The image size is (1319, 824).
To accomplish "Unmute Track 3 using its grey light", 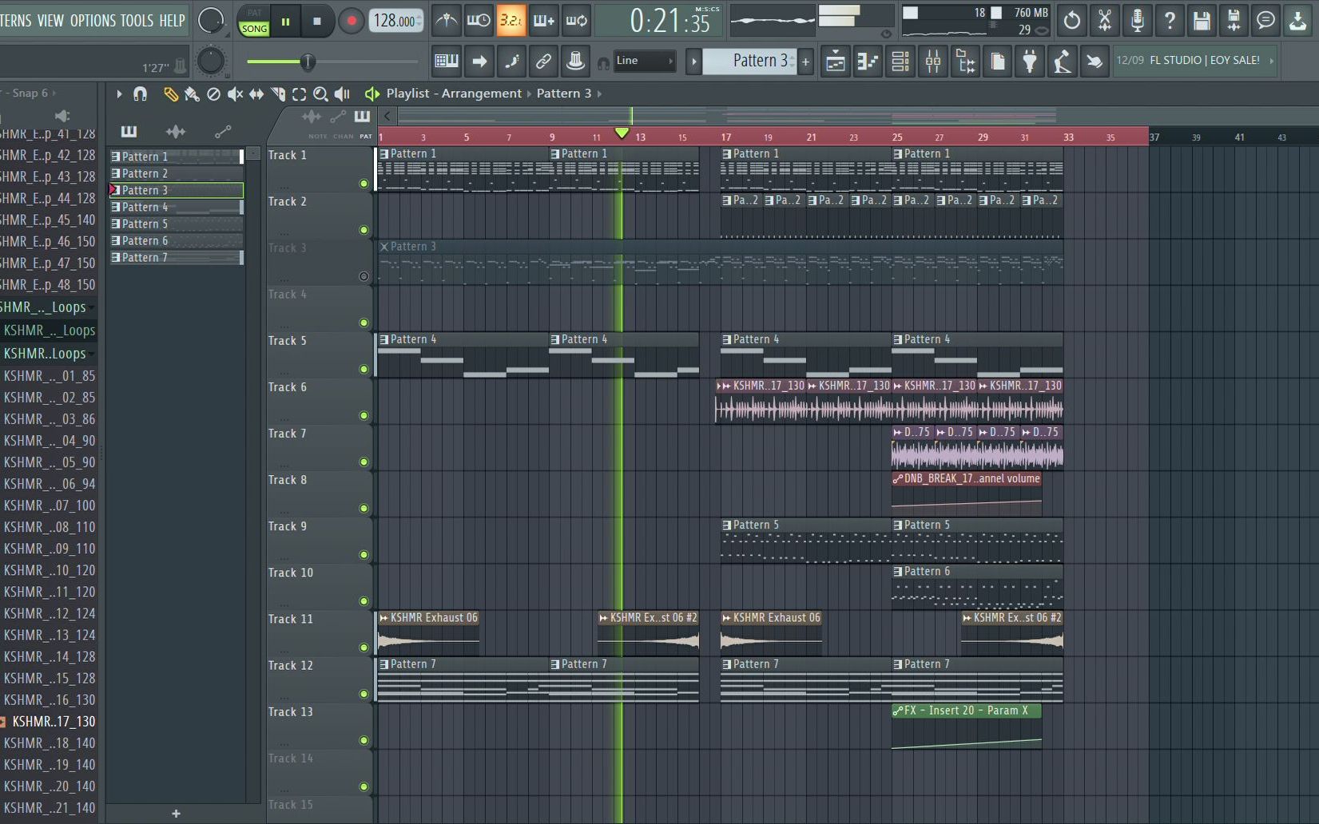I will 364,276.
